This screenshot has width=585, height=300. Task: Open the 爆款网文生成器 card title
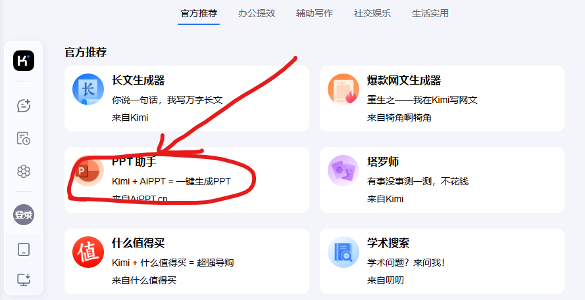[403, 80]
